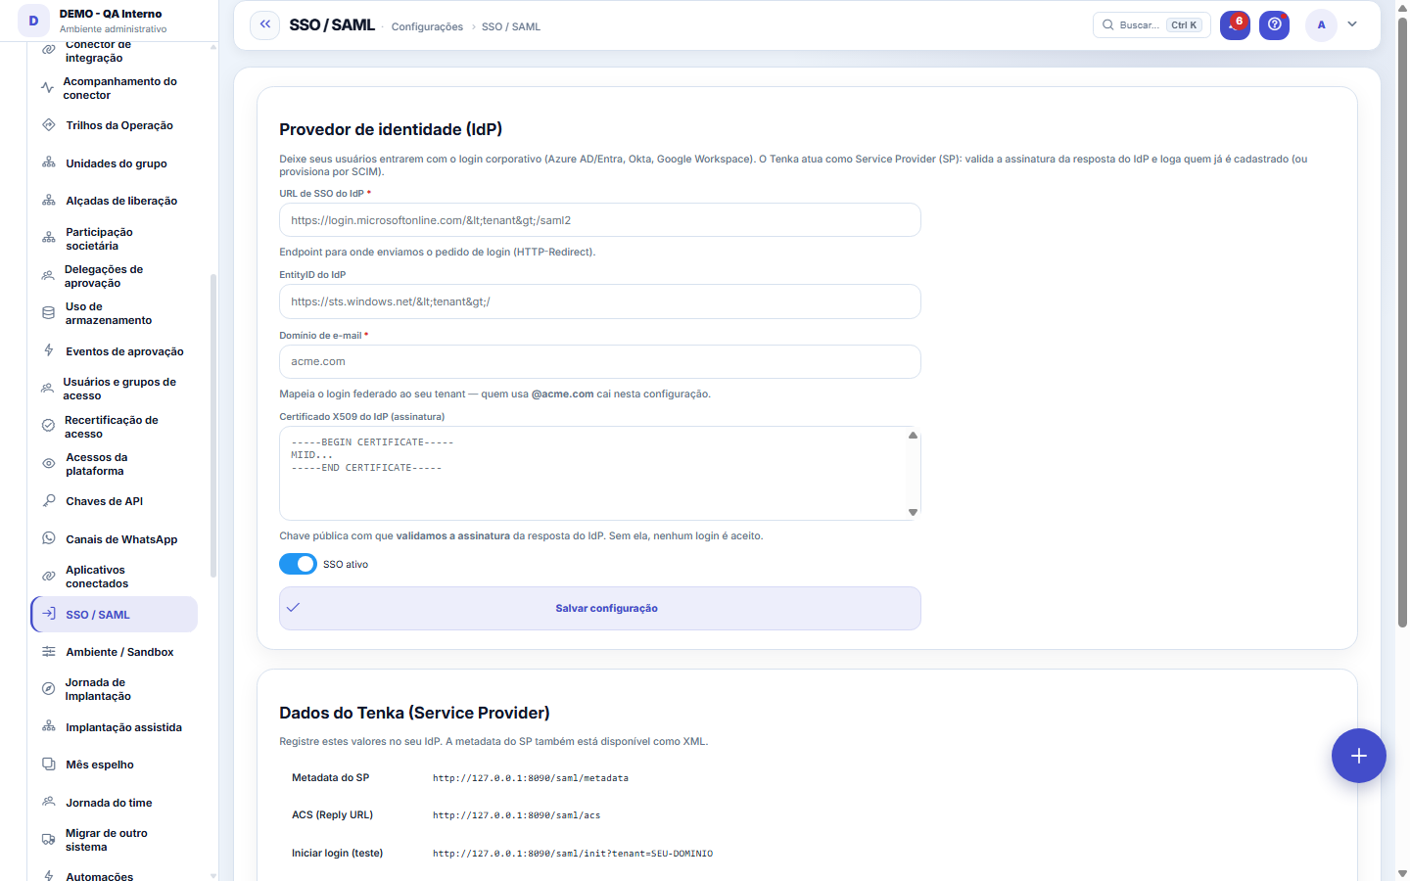Click the Jornada de Implantação compass icon

[x=48, y=689]
